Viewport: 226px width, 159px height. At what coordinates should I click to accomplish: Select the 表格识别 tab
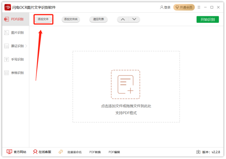16,73
